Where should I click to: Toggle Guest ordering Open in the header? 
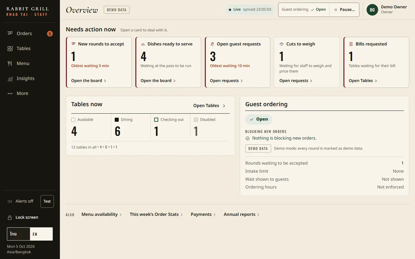(x=304, y=10)
